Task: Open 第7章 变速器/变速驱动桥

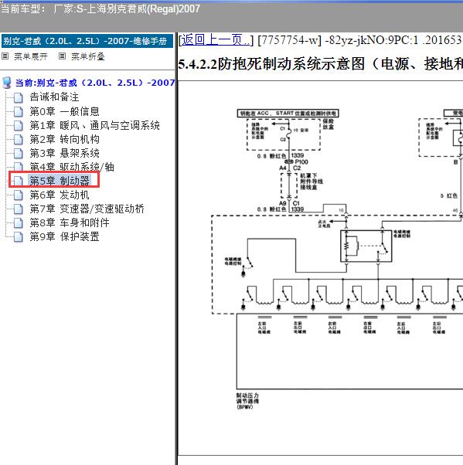Action: (87, 209)
